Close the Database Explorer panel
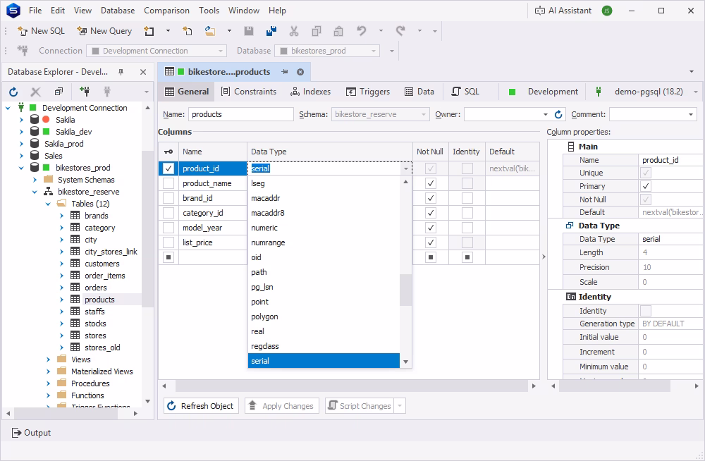 [x=143, y=72]
